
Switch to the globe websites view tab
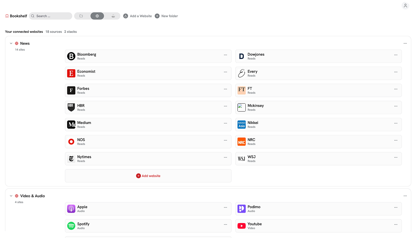pyautogui.click(x=97, y=16)
